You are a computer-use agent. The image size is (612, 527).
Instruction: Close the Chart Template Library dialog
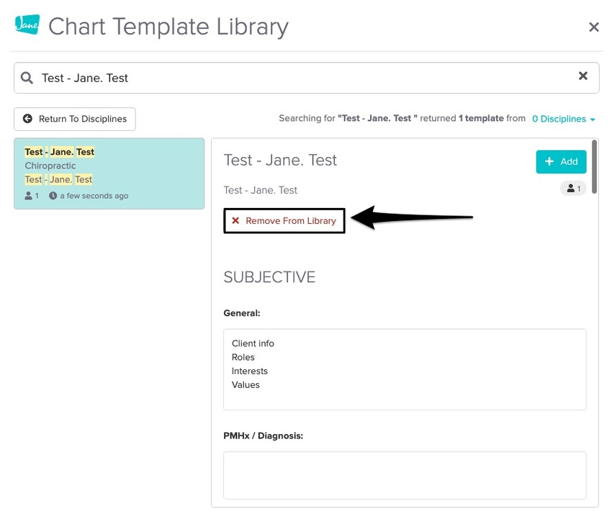pos(594,27)
